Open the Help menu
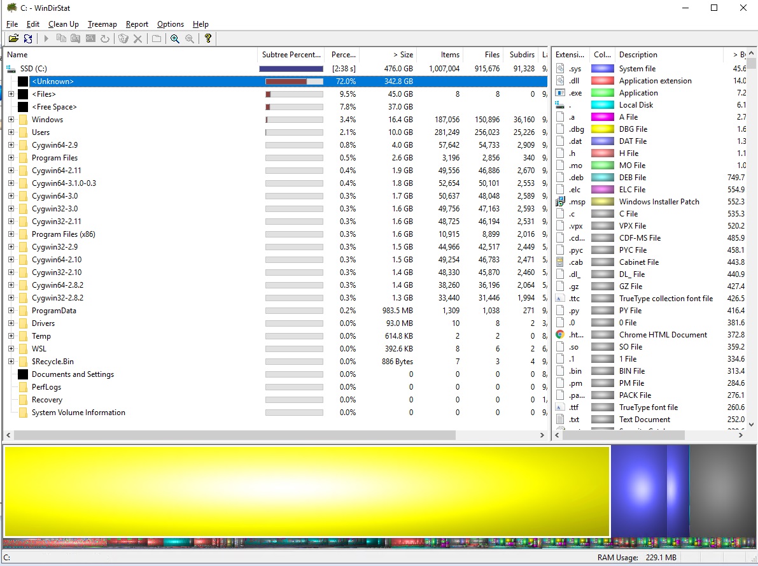Viewport: 758px width, 566px height. [200, 24]
